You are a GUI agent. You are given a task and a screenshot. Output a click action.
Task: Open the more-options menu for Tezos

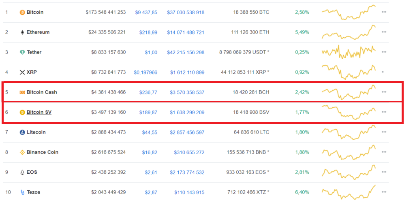(x=384, y=192)
